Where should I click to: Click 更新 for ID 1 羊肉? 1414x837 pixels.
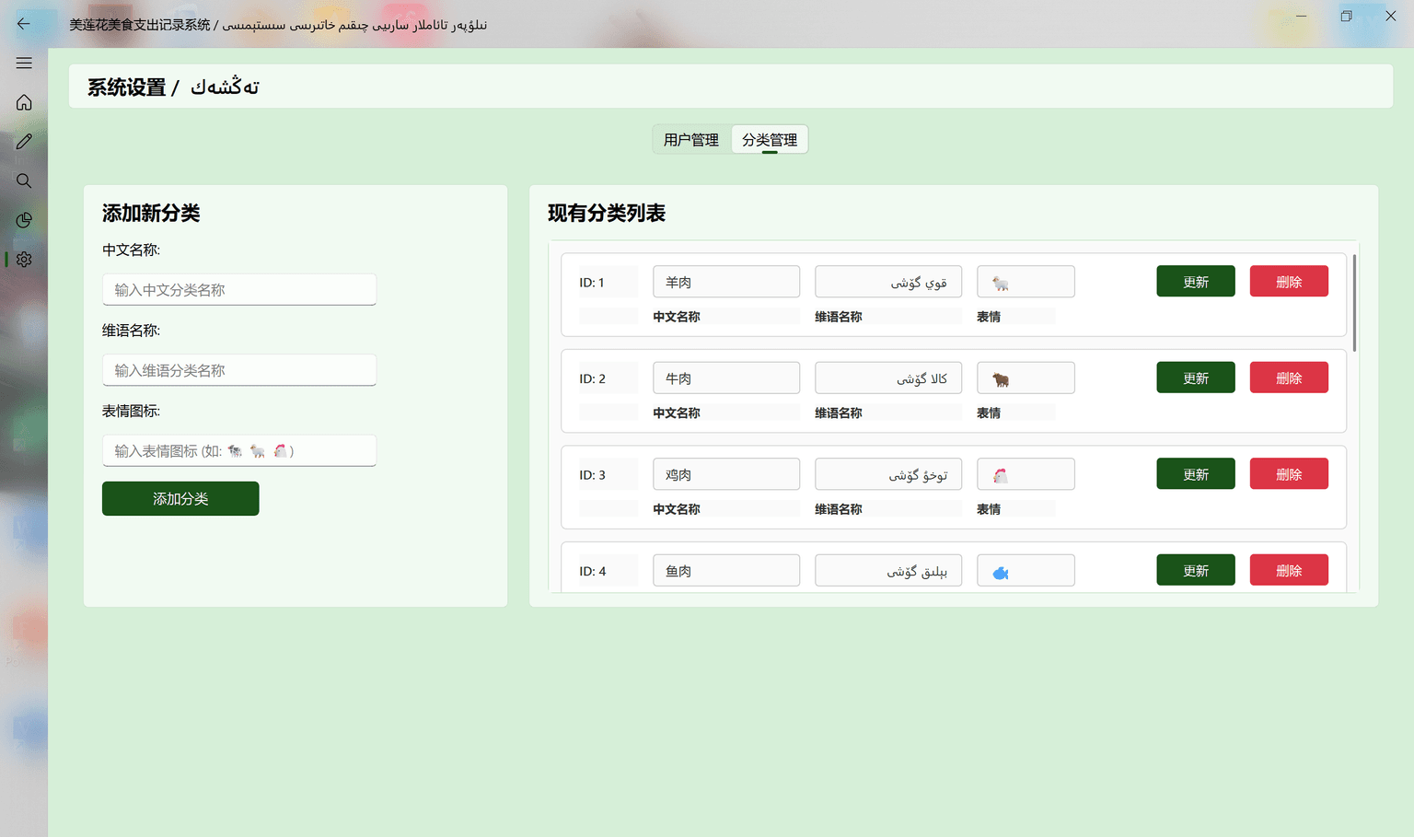[x=1196, y=282]
